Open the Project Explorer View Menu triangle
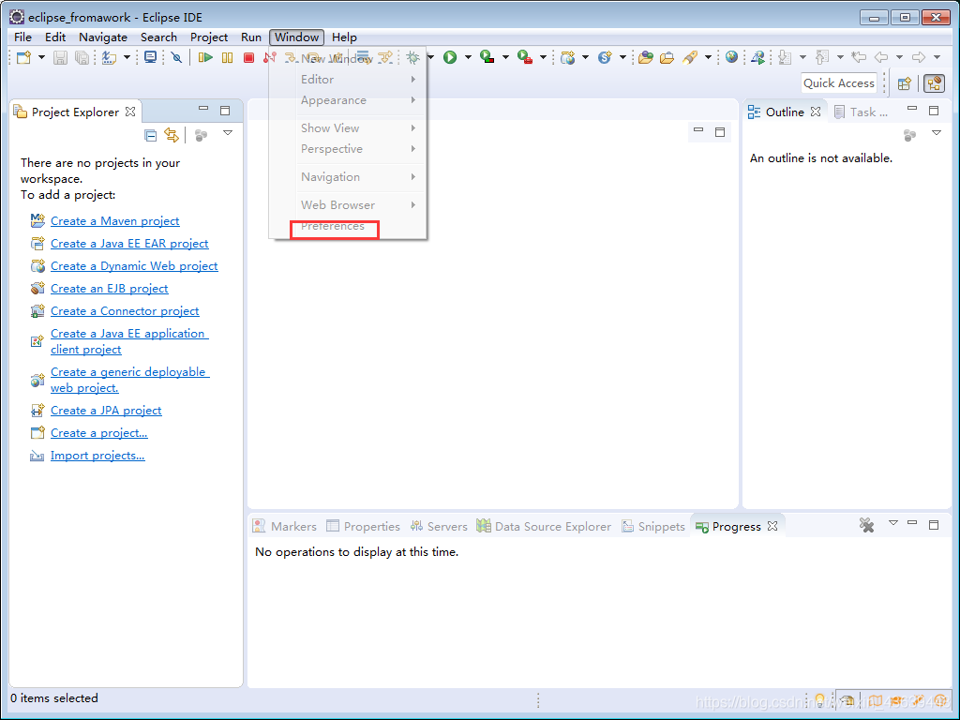The image size is (960, 720). pos(228,133)
